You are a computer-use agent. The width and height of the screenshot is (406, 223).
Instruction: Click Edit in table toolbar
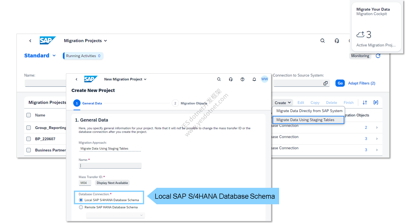tap(301, 103)
